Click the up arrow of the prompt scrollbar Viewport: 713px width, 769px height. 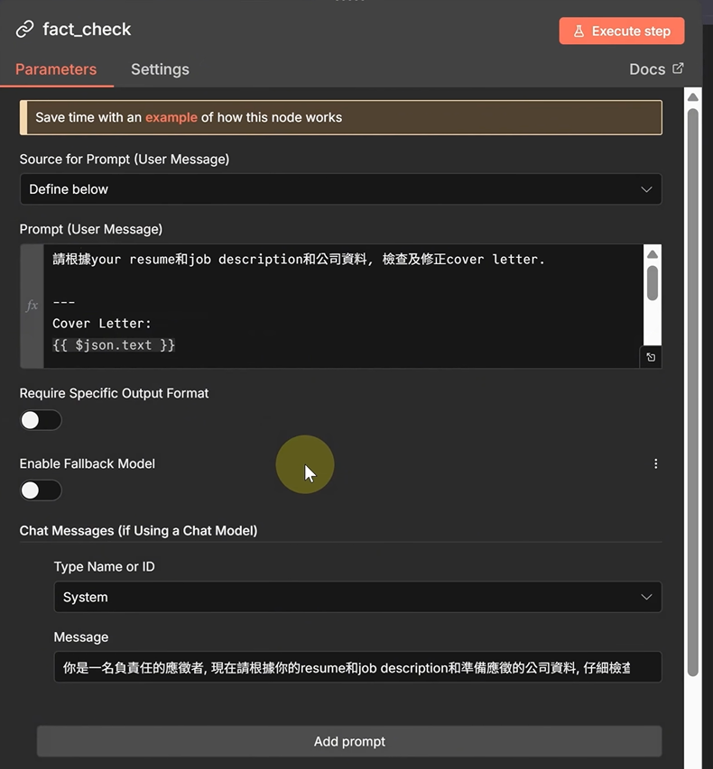coord(652,254)
